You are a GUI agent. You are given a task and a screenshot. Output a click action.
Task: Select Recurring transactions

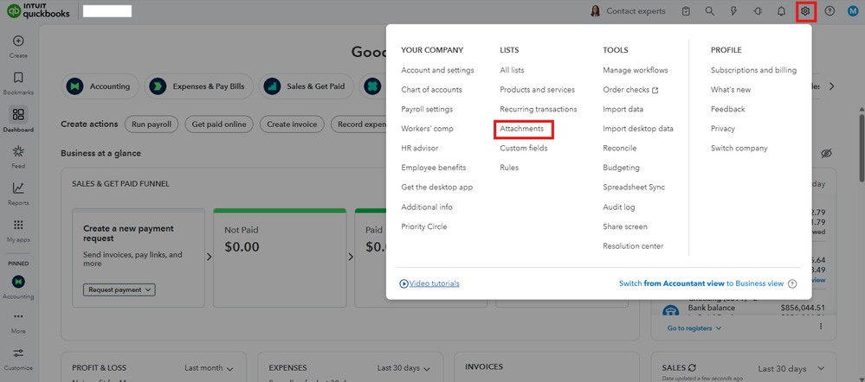(539, 109)
